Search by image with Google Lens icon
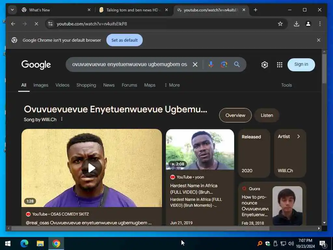The width and height of the screenshot is (333, 250). coord(224,64)
